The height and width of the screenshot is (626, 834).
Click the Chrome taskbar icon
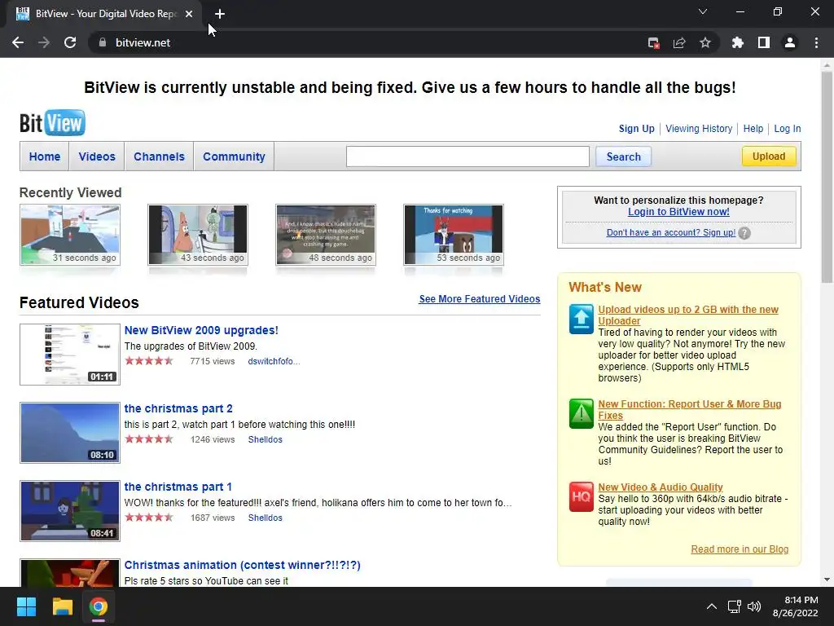tap(99, 606)
